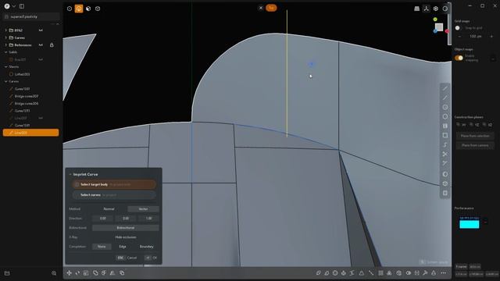Toggle perspective grid icon in viewport header

(416, 9)
